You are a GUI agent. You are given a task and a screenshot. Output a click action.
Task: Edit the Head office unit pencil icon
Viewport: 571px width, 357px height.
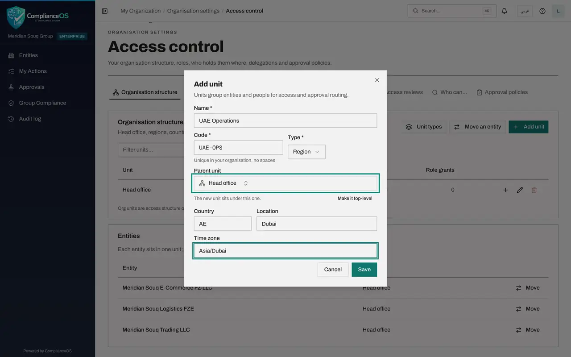[520, 190]
